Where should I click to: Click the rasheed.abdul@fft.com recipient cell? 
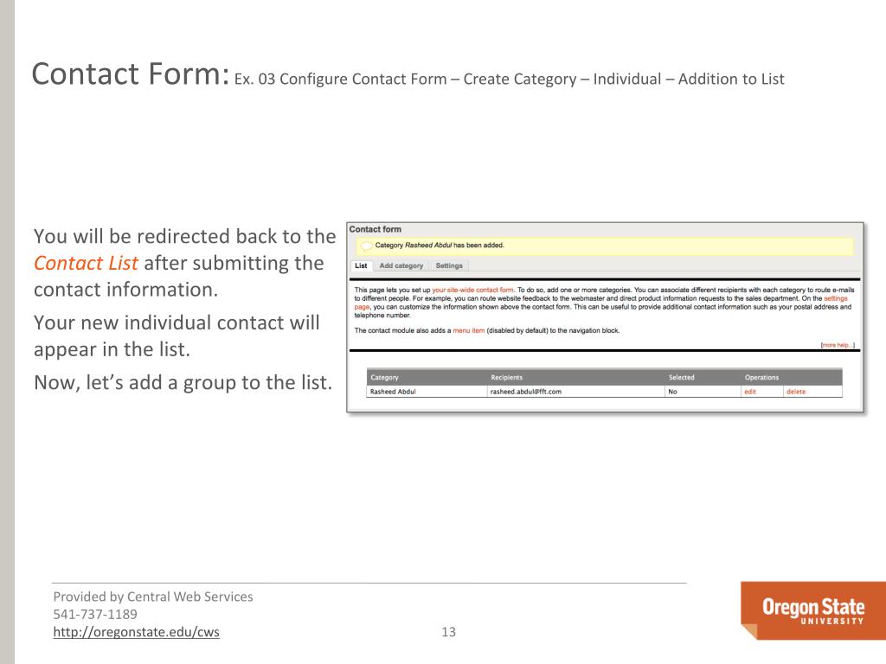click(575, 392)
